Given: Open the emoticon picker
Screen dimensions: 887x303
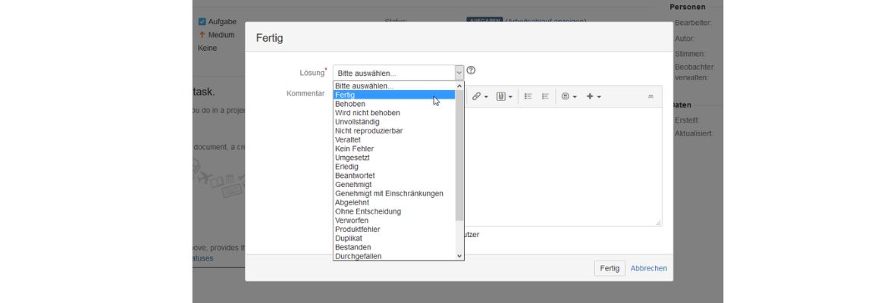Looking at the screenshot, I should [x=569, y=96].
